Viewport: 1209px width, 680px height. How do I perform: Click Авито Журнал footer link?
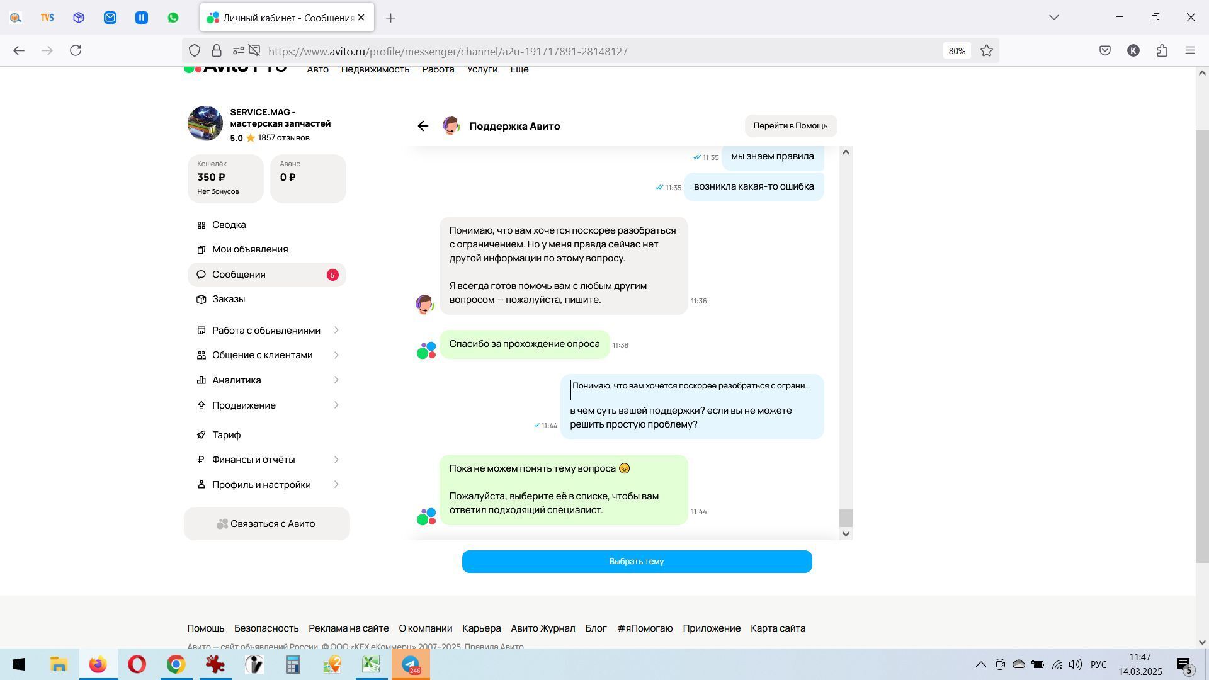point(543,628)
